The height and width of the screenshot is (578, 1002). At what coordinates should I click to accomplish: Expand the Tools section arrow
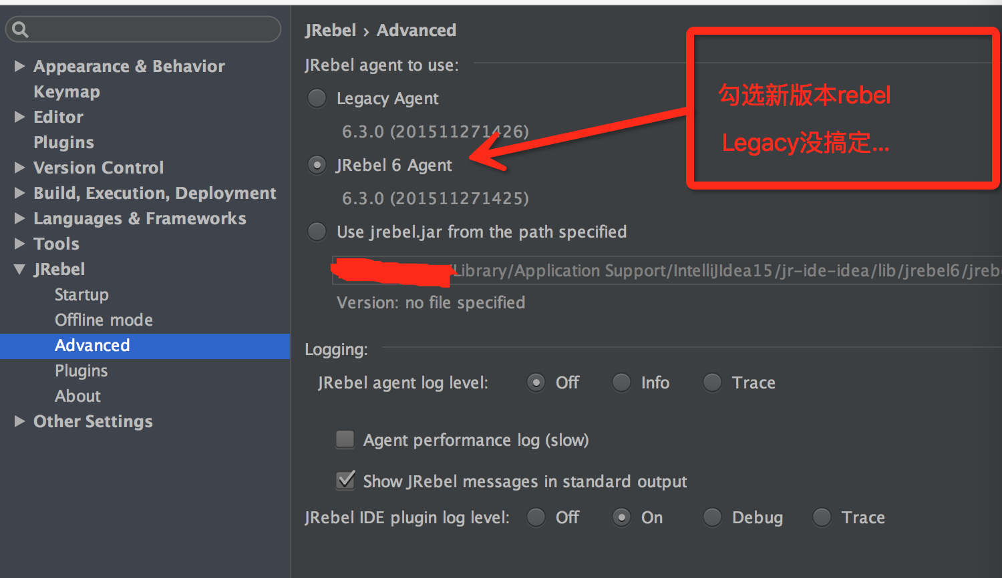[x=19, y=244]
